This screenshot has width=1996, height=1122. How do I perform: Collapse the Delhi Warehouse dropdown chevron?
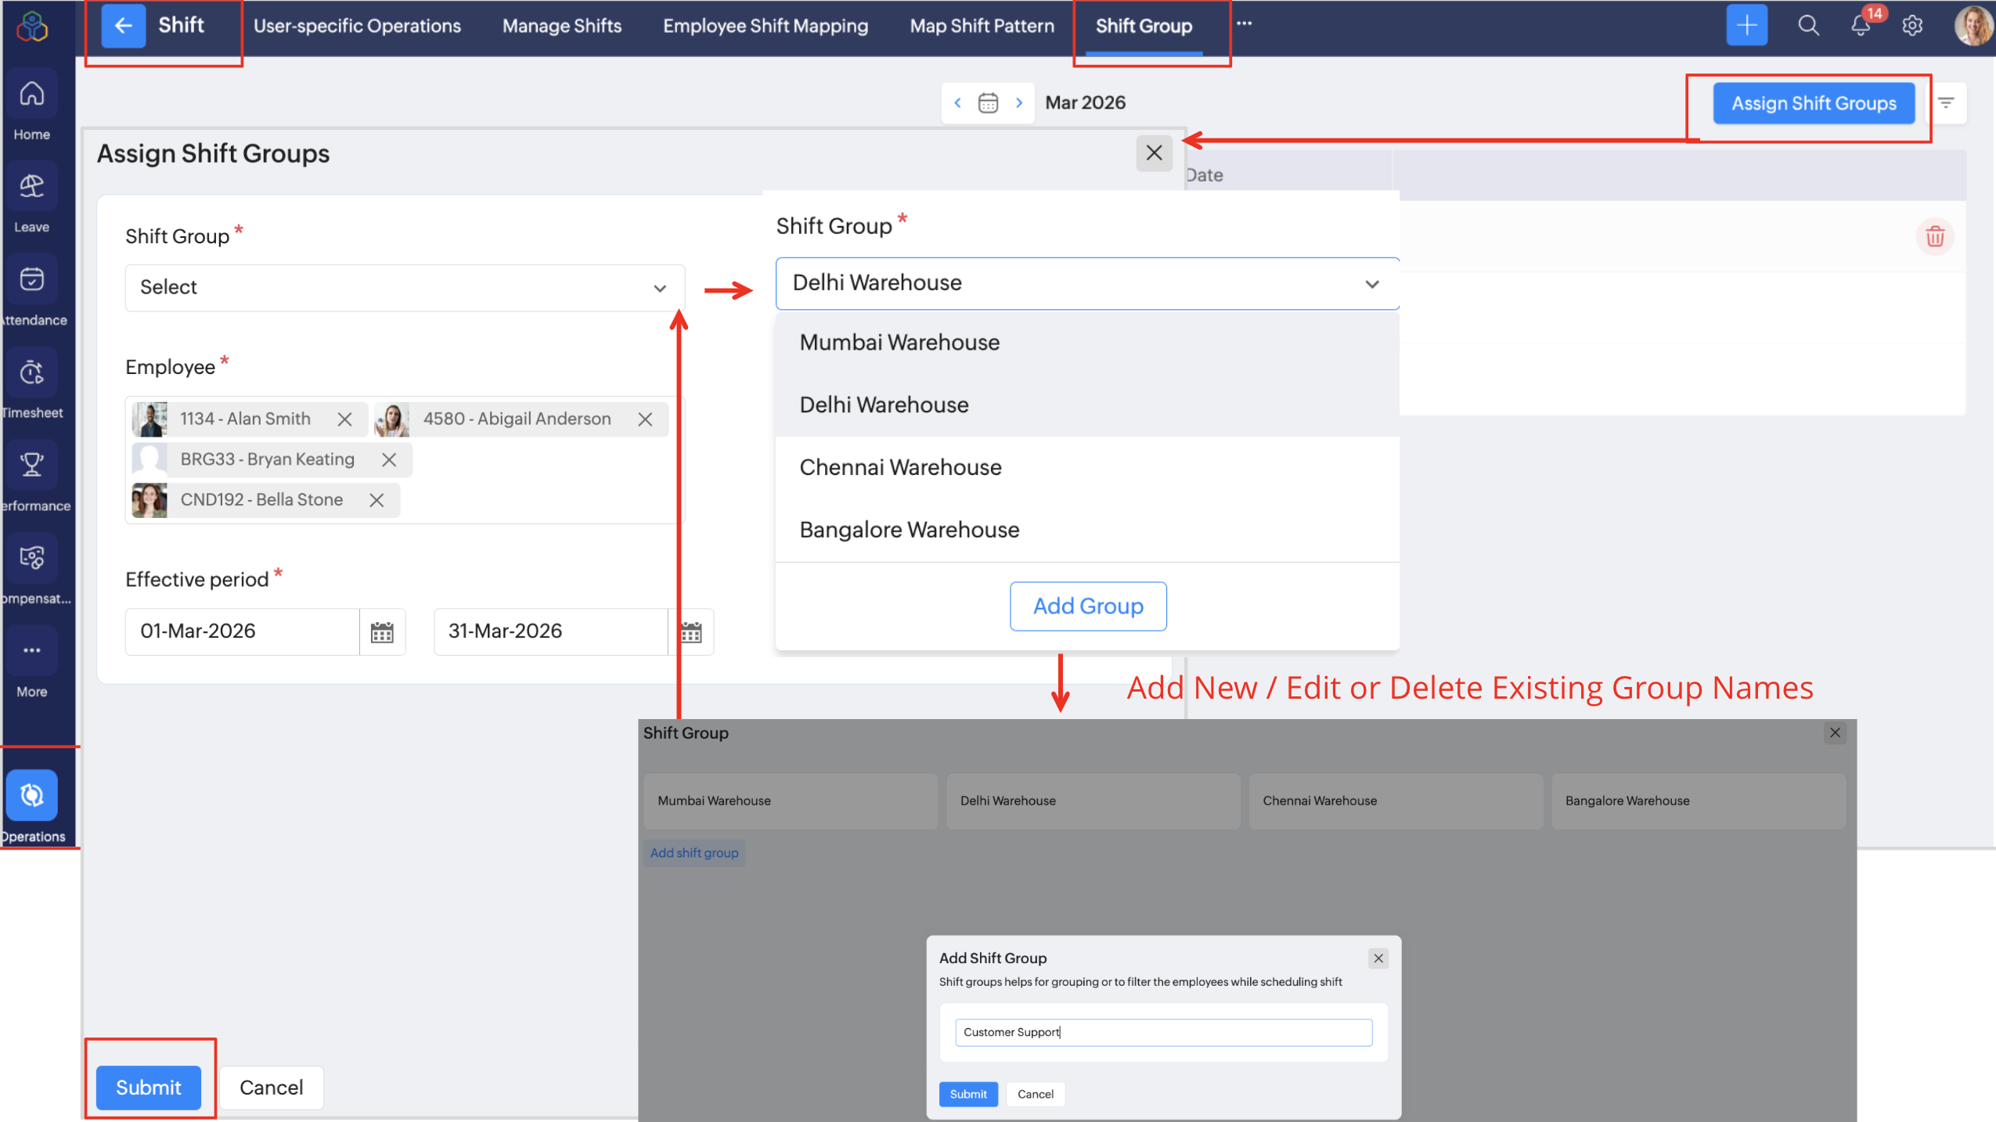(x=1372, y=284)
